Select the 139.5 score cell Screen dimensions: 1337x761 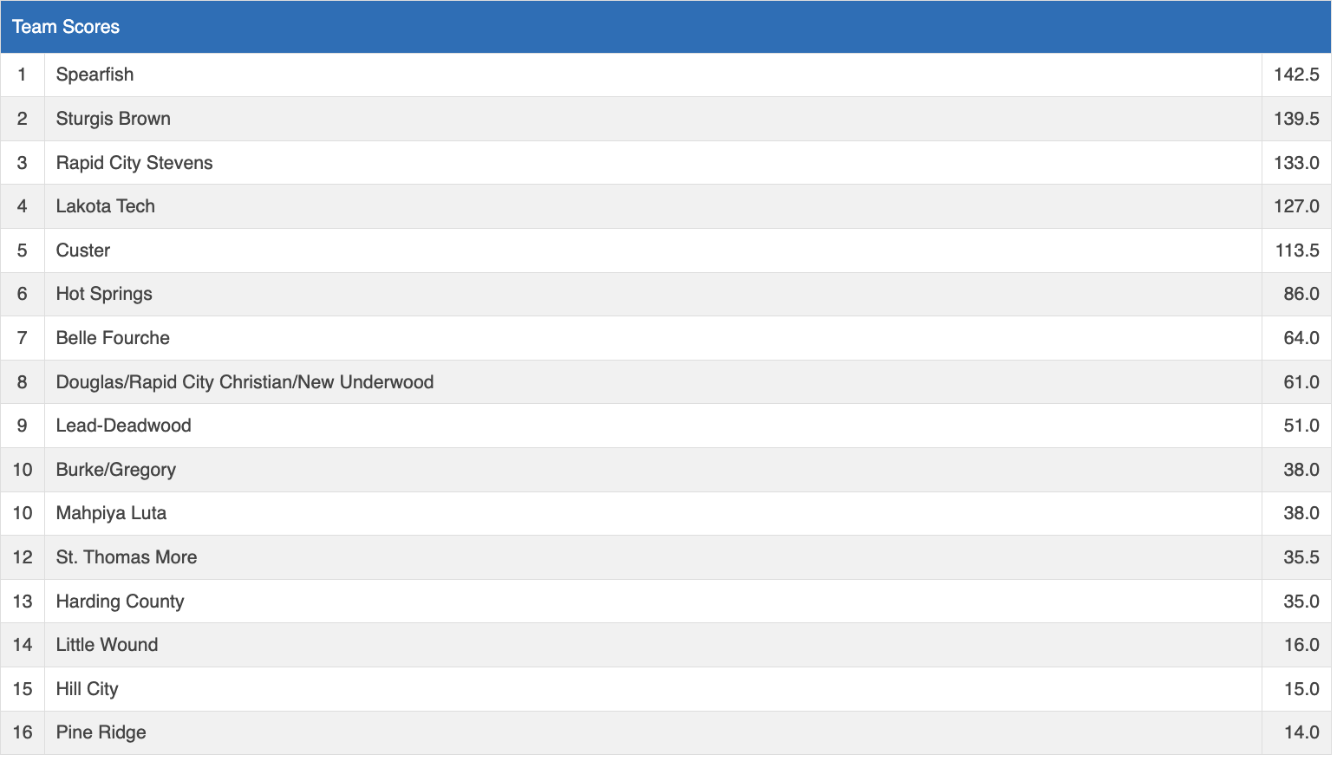coord(1295,119)
